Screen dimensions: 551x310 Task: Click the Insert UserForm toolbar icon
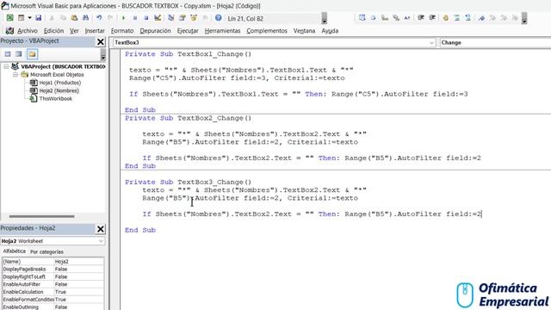(x=21, y=18)
